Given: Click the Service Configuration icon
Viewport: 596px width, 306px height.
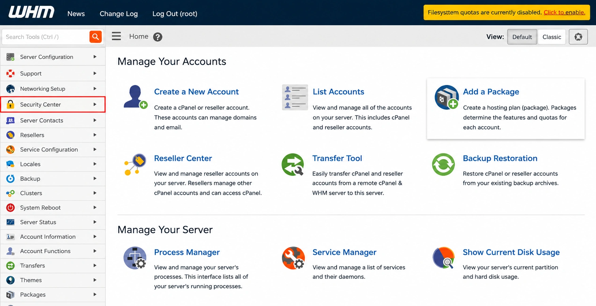Looking at the screenshot, I should coord(11,150).
